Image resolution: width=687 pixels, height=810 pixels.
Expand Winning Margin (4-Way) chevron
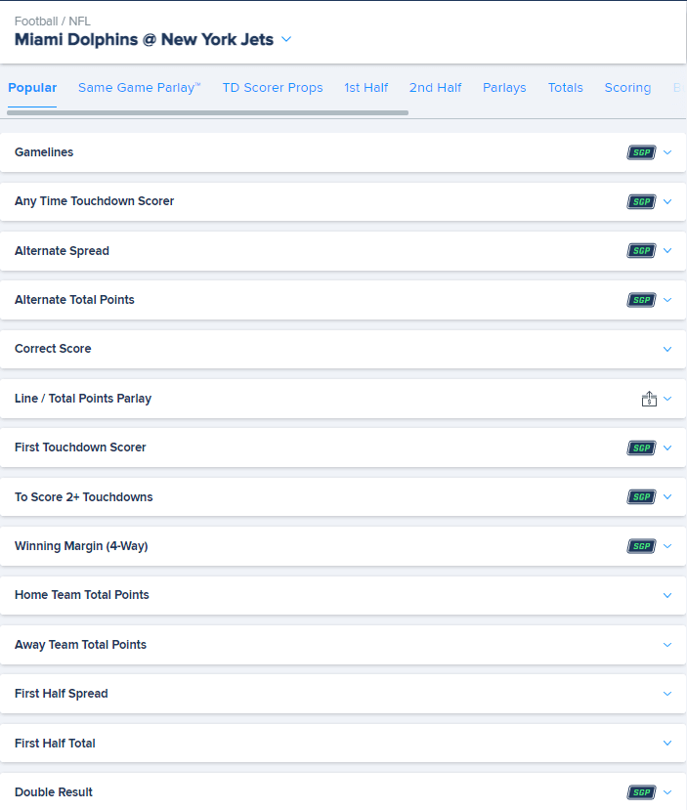tap(667, 546)
